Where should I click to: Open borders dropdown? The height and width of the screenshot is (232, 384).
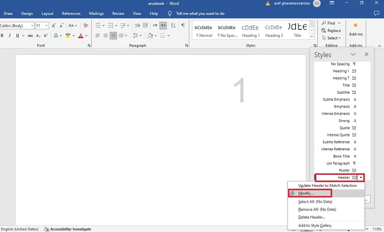tap(168, 36)
